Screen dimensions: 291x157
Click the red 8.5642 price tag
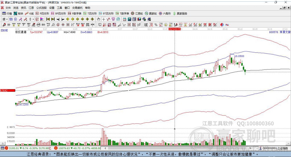click(x=7, y=90)
